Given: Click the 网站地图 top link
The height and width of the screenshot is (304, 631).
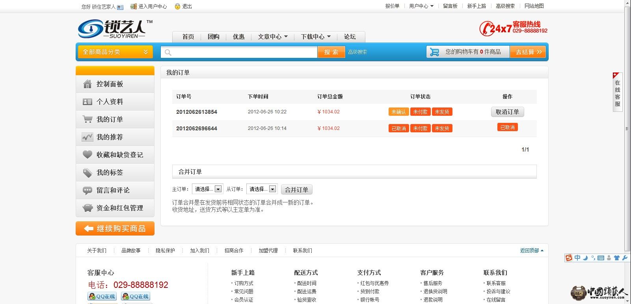Looking at the screenshot, I should [534, 6].
